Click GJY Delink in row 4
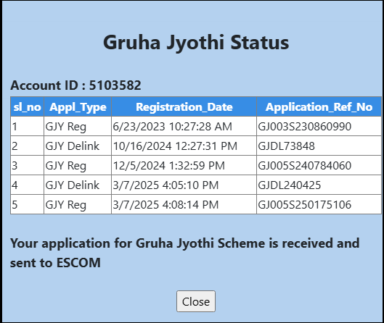 click(x=73, y=185)
